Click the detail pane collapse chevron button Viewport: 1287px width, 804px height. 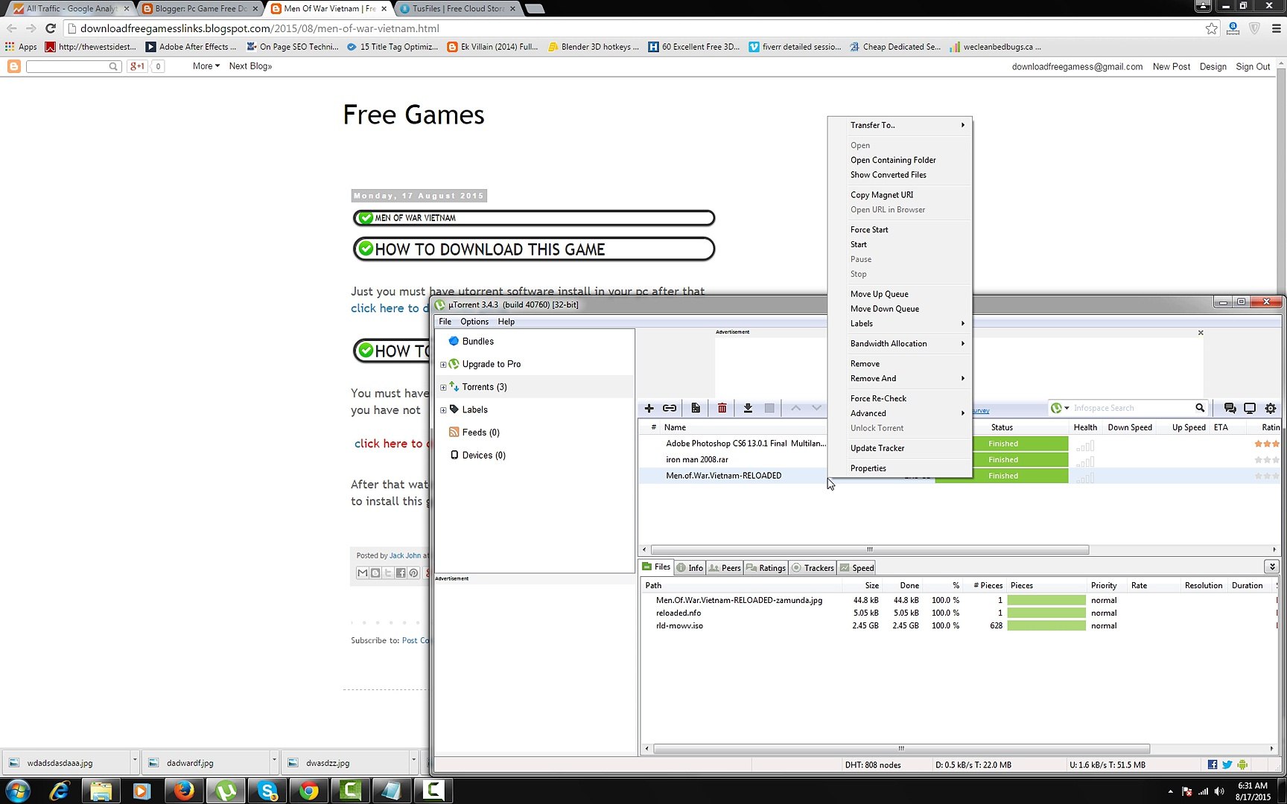point(1271,567)
